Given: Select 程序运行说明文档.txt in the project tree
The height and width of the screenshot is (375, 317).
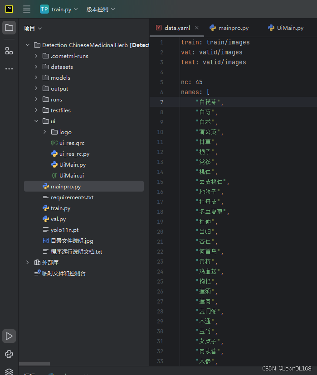Looking at the screenshot, I should point(76,252).
